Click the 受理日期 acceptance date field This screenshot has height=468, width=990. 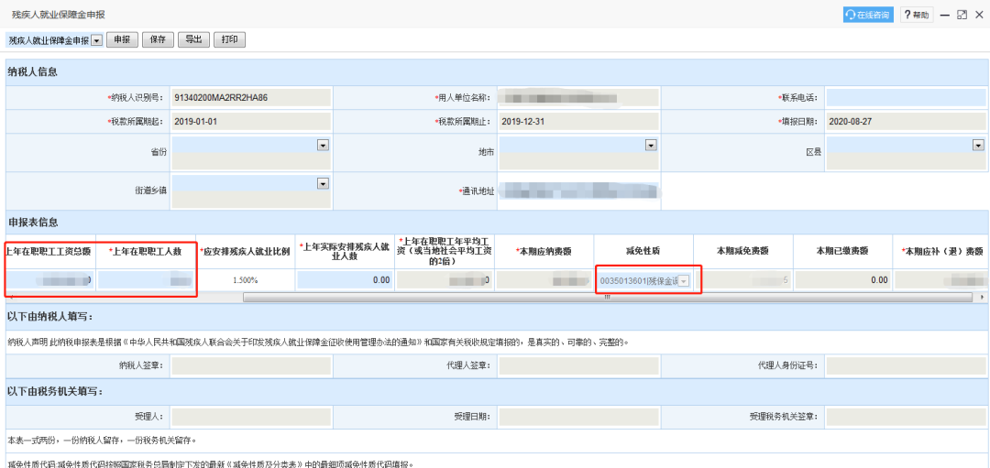(577, 417)
